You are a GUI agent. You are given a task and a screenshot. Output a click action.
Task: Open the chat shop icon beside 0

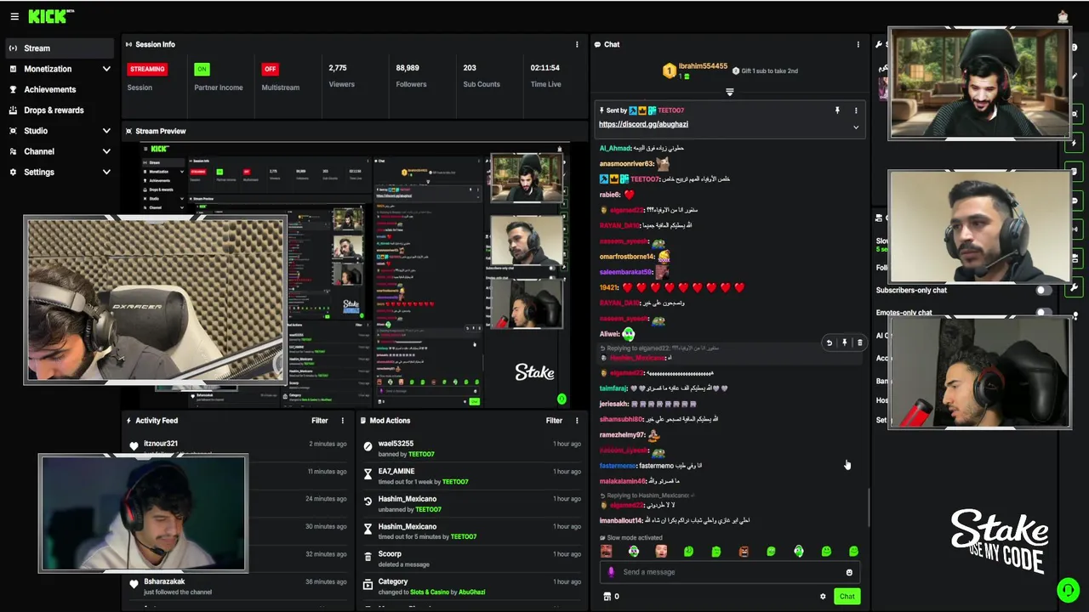tap(607, 597)
